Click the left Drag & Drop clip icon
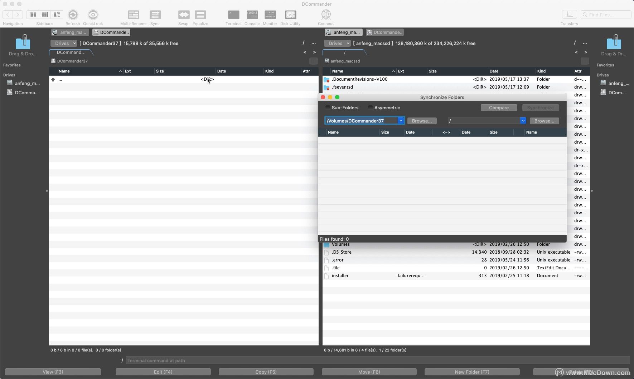The image size is (634, 379). 23,42
